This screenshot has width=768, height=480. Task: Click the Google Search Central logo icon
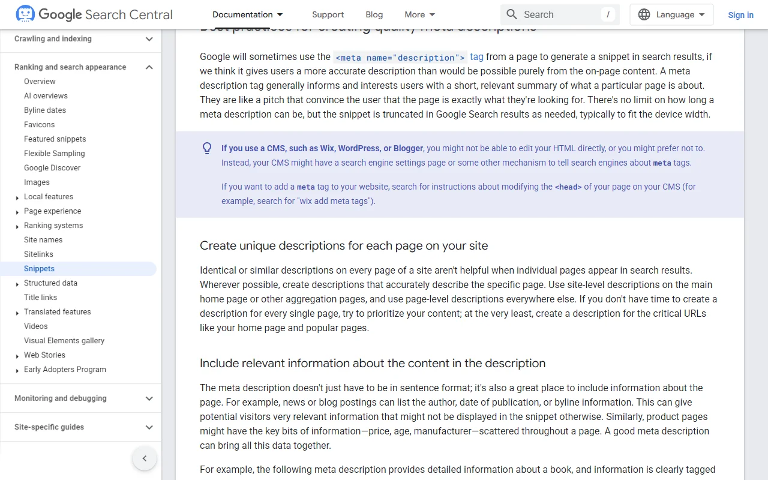coord(25,14)
